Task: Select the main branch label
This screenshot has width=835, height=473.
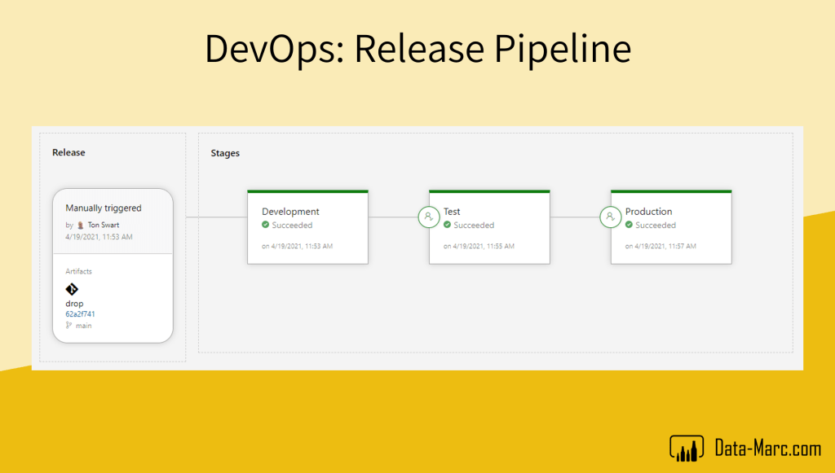Action: coord(83,326)
